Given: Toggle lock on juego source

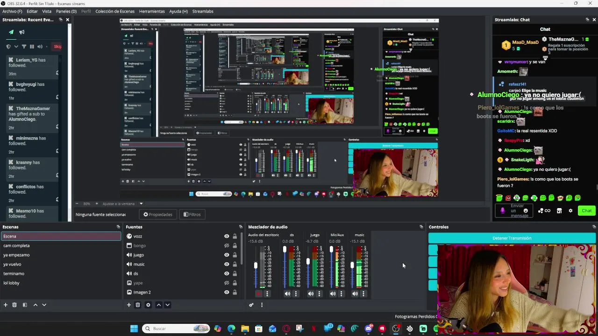Looking at the screenshot, I should pyautogui.click(x=235, y=255).
